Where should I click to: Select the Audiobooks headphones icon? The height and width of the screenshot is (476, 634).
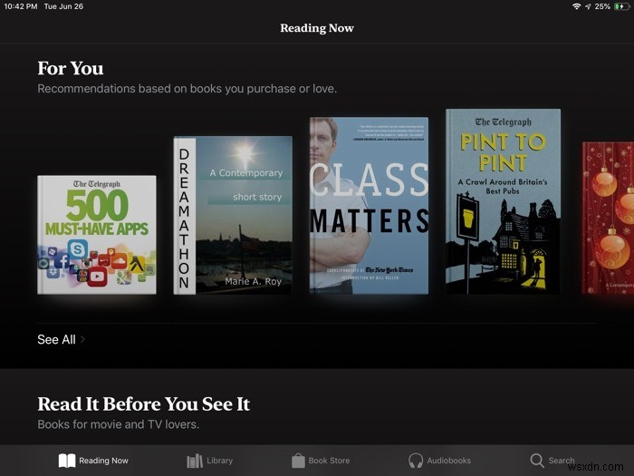(x=416, y=461)
